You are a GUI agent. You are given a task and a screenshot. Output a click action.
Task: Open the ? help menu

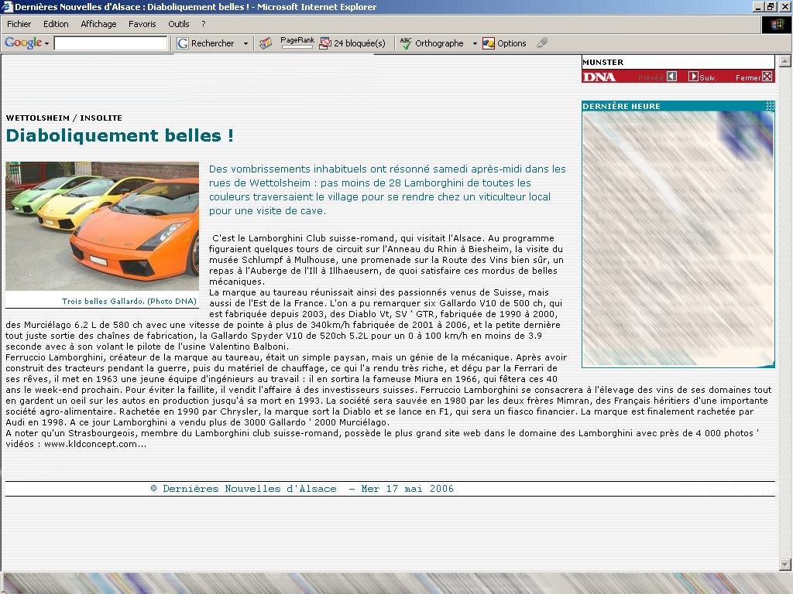pyautogui.click(x=204, y=24)
